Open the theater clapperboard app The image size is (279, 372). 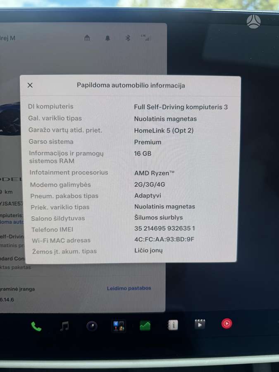tap(200, 324)
